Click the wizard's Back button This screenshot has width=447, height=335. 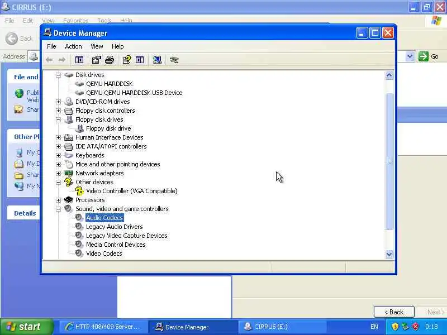click(x=394, y=312)
